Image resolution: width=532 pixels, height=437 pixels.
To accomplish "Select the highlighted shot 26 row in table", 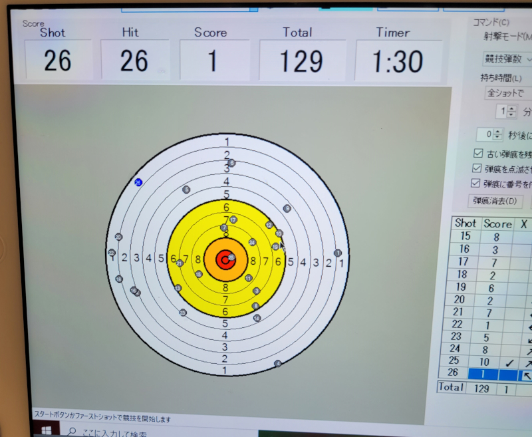I will (x=485, y=373).
